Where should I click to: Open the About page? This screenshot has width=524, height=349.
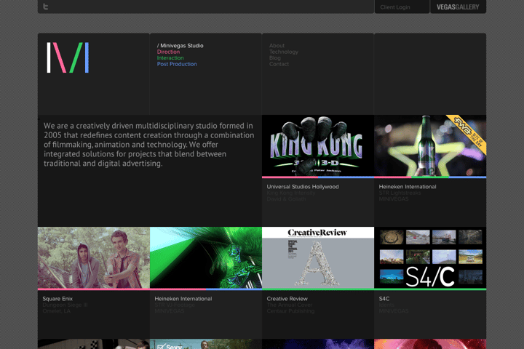tap(277, 45)
